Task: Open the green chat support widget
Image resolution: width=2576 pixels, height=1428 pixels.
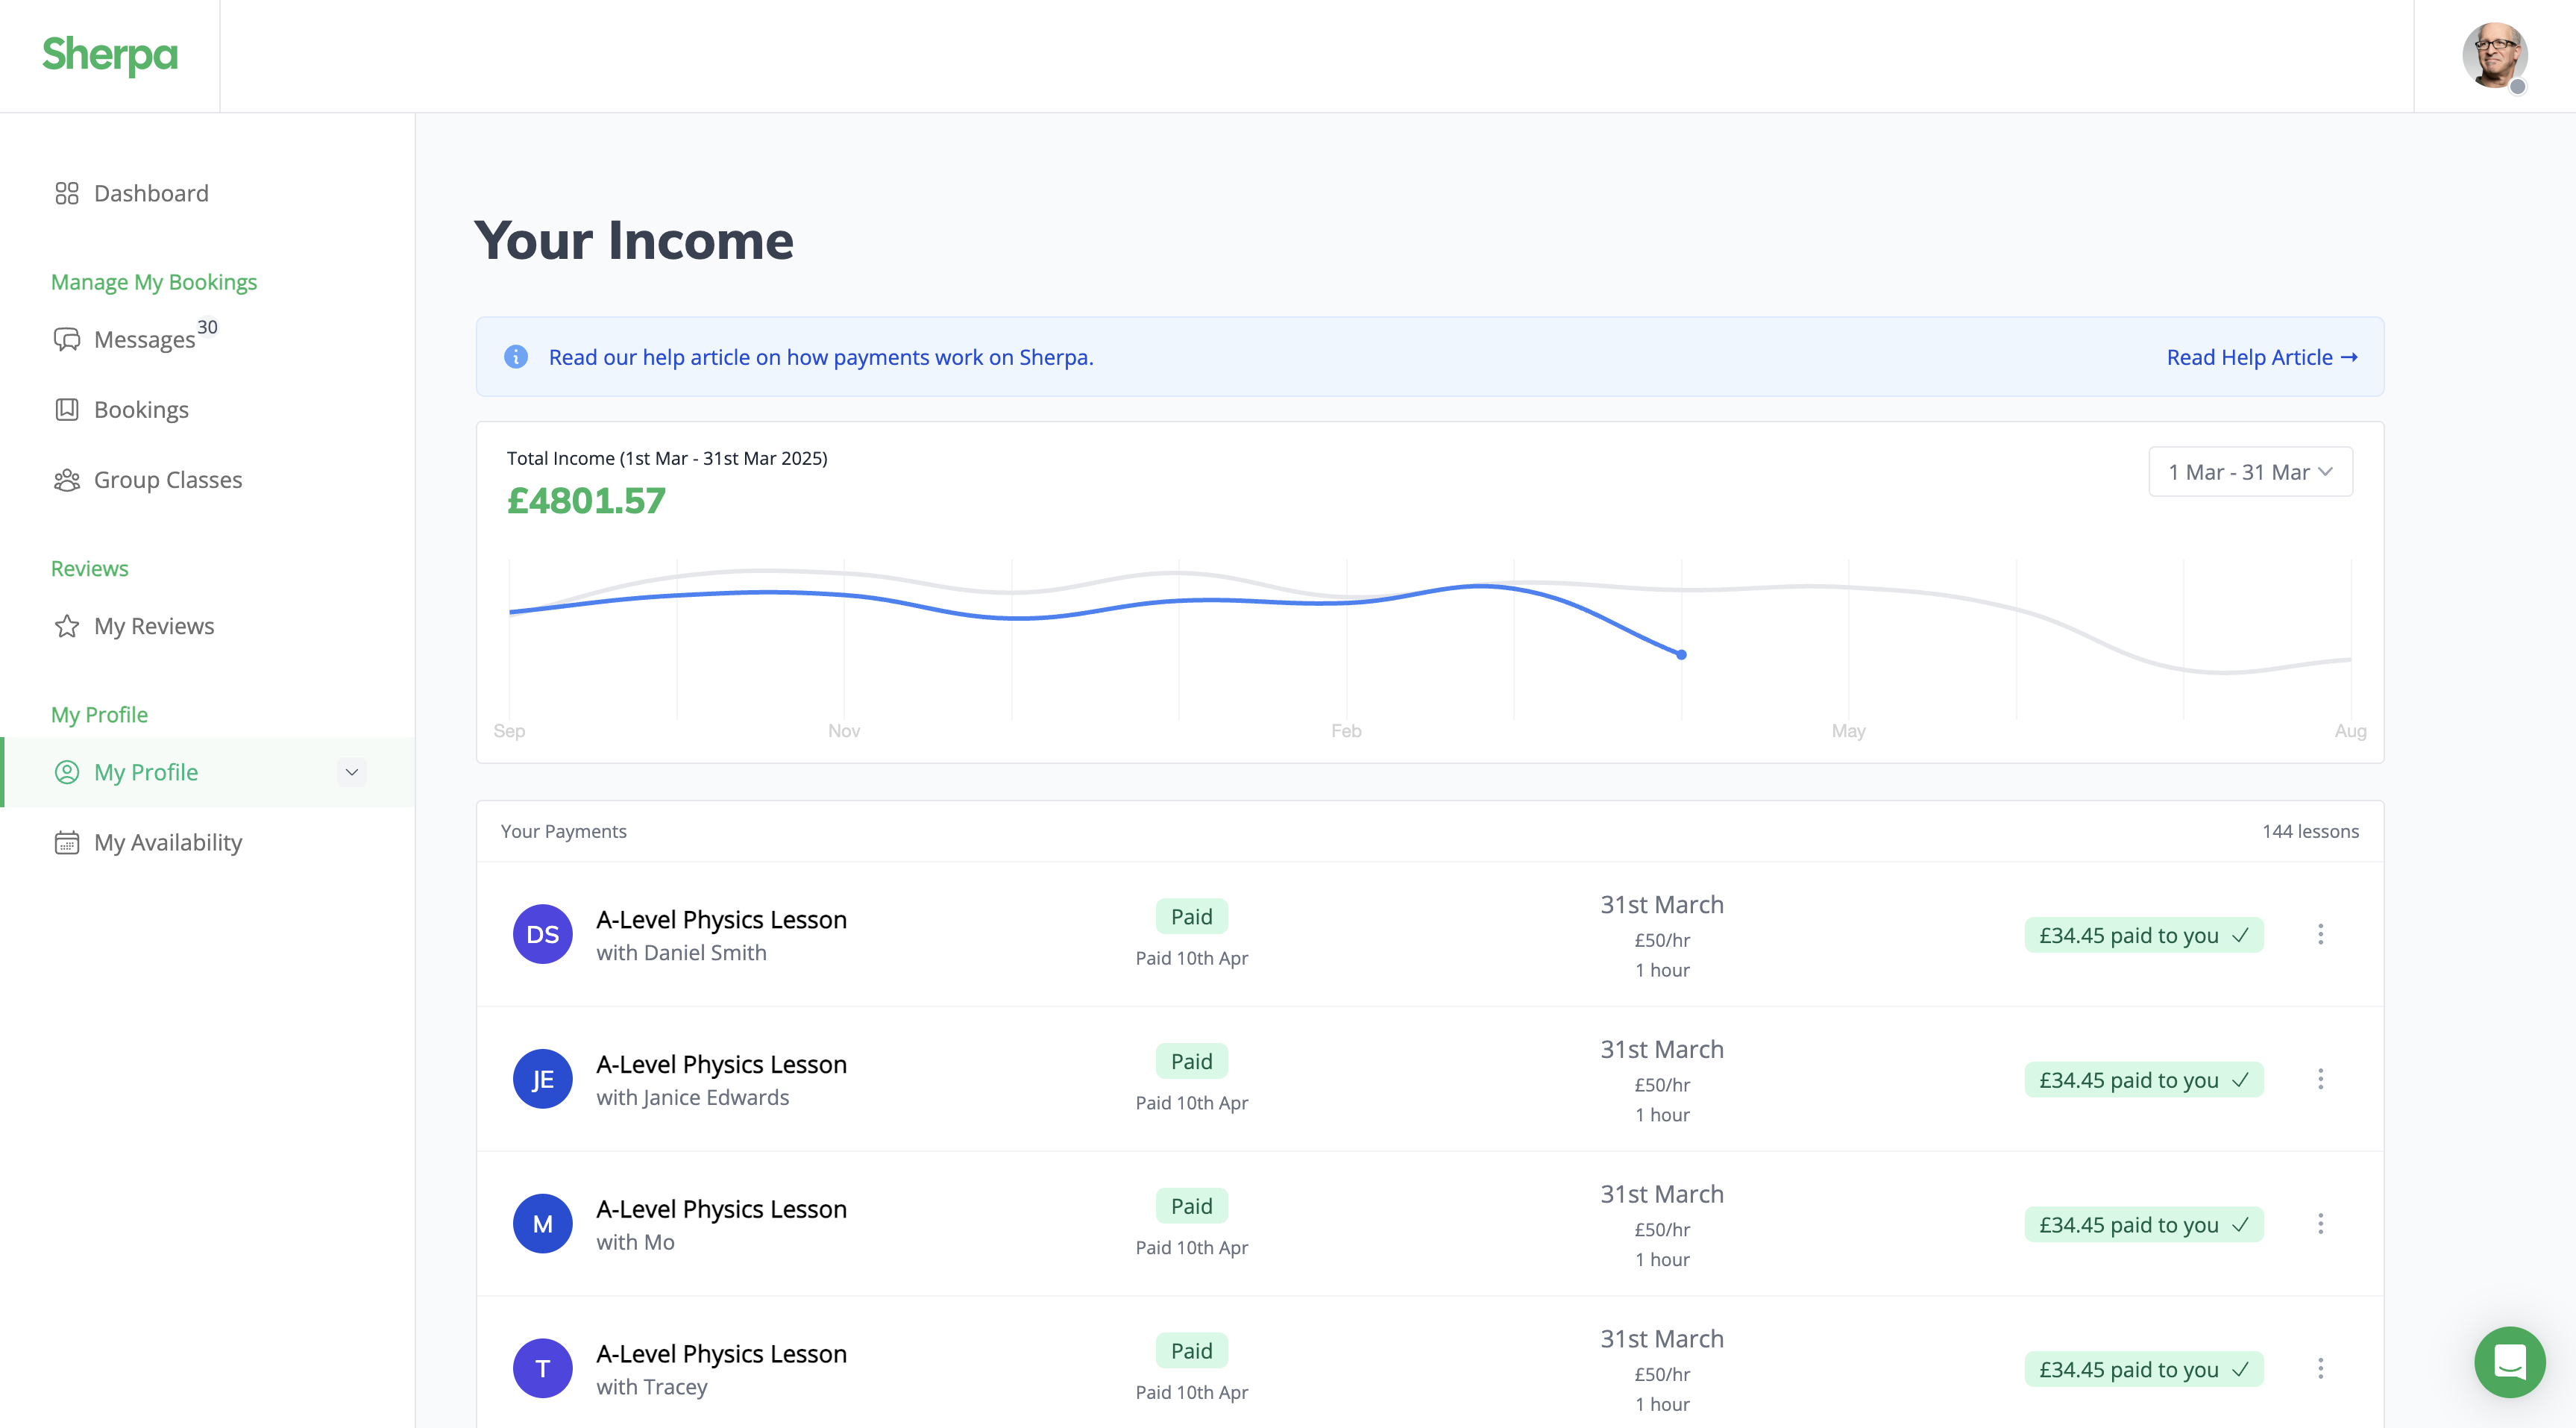Action: point(2509,1362)
